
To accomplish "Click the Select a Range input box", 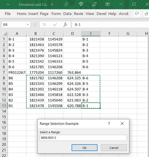I will coord(83,138).
